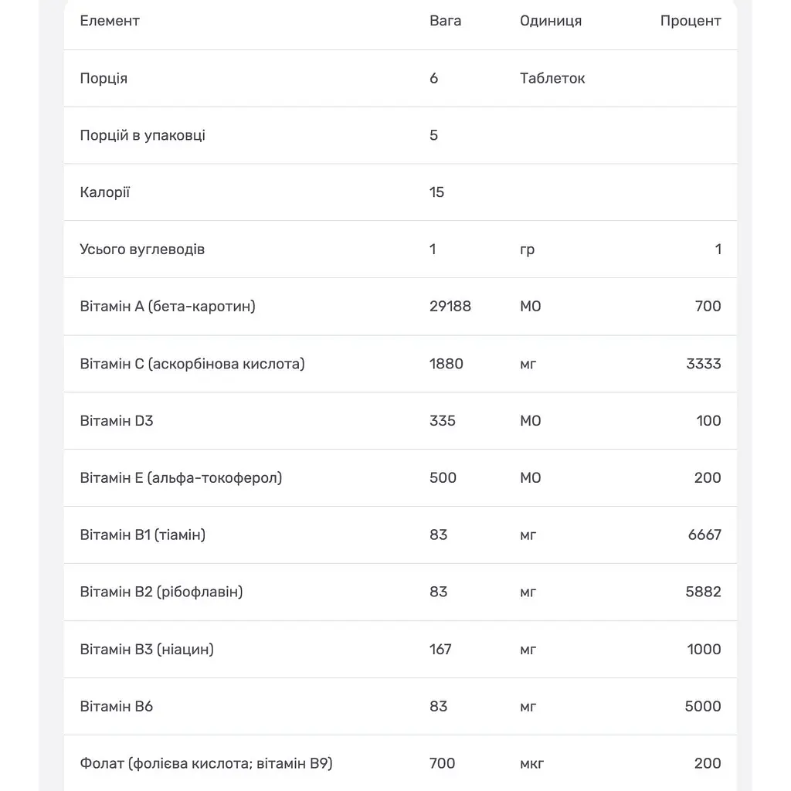Screen dimensions: 791x791
Task: Click the 3333 percent value
Action: 703,364
